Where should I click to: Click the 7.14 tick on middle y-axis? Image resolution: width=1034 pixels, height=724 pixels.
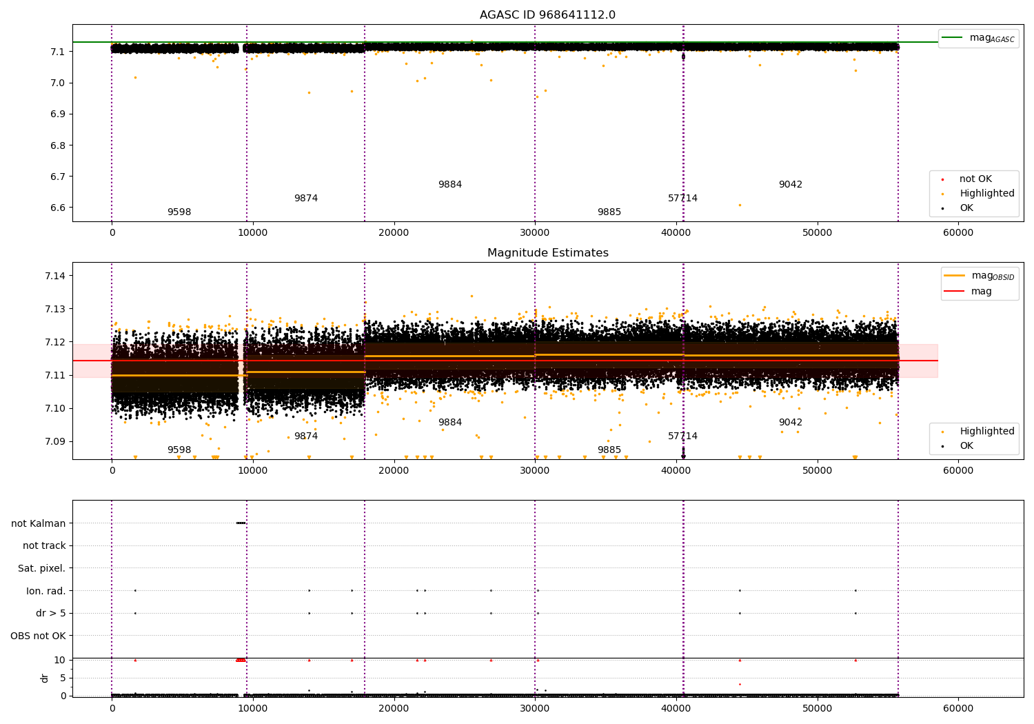point(55,276)
